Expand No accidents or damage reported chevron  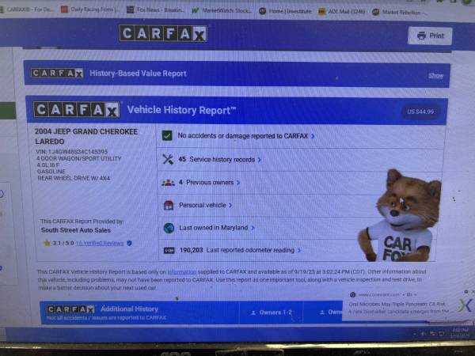click(313, 136)
